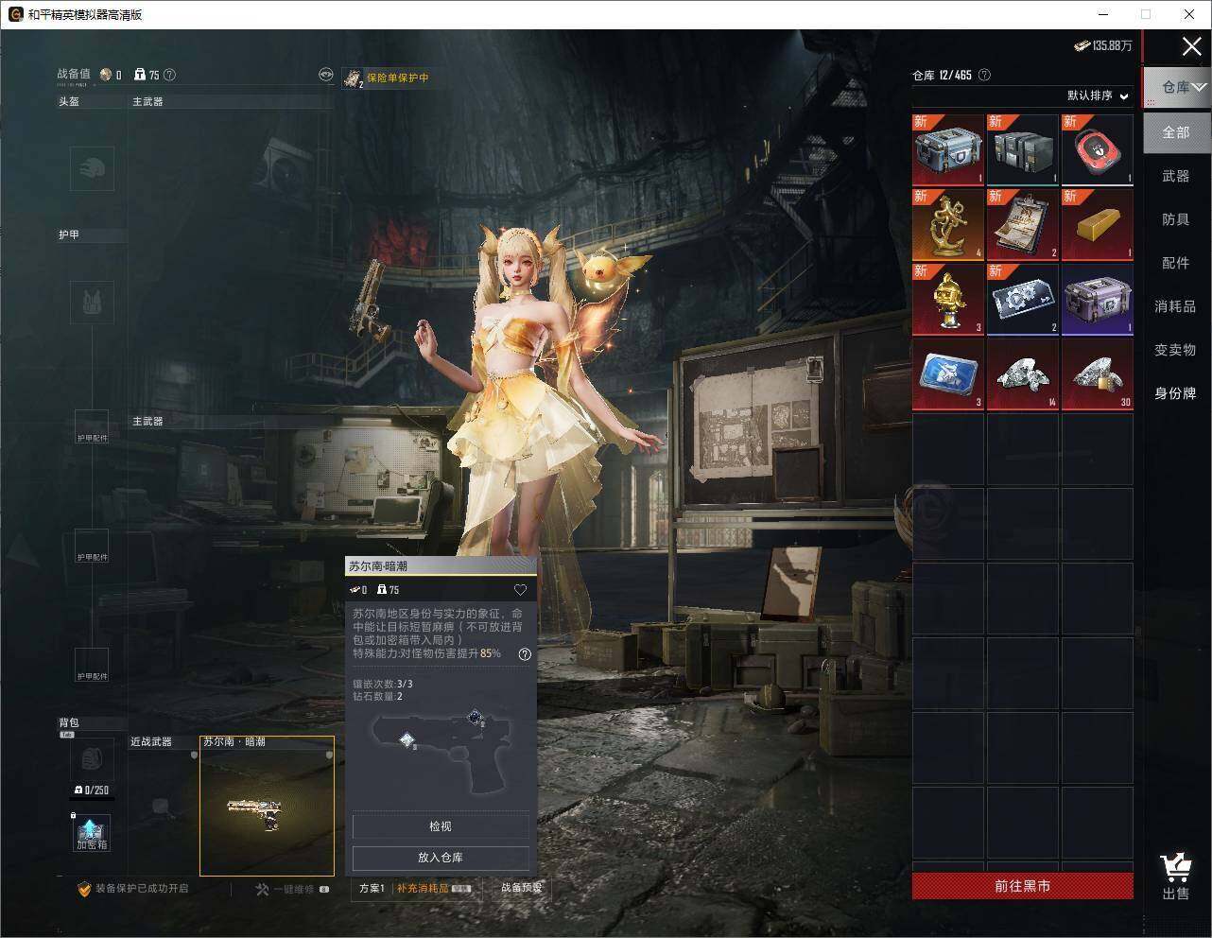
Task: Click the 钻石数量:2 text
Action: (x=378, y=697)
